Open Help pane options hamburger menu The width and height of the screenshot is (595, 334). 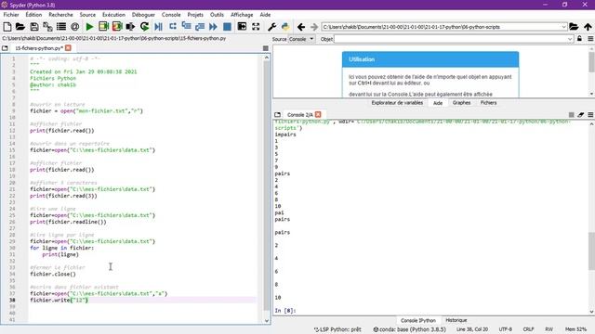(590, 39)
